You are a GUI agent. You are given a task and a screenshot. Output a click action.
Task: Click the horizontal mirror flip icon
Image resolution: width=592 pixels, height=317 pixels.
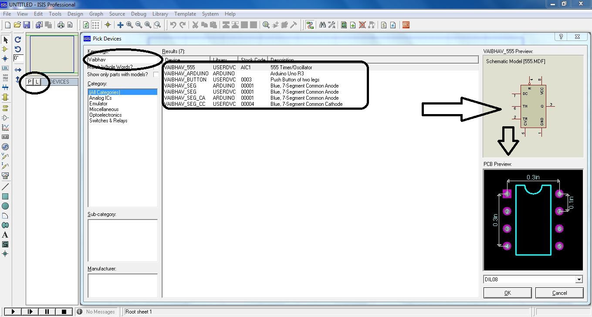(x=18, y=70)
